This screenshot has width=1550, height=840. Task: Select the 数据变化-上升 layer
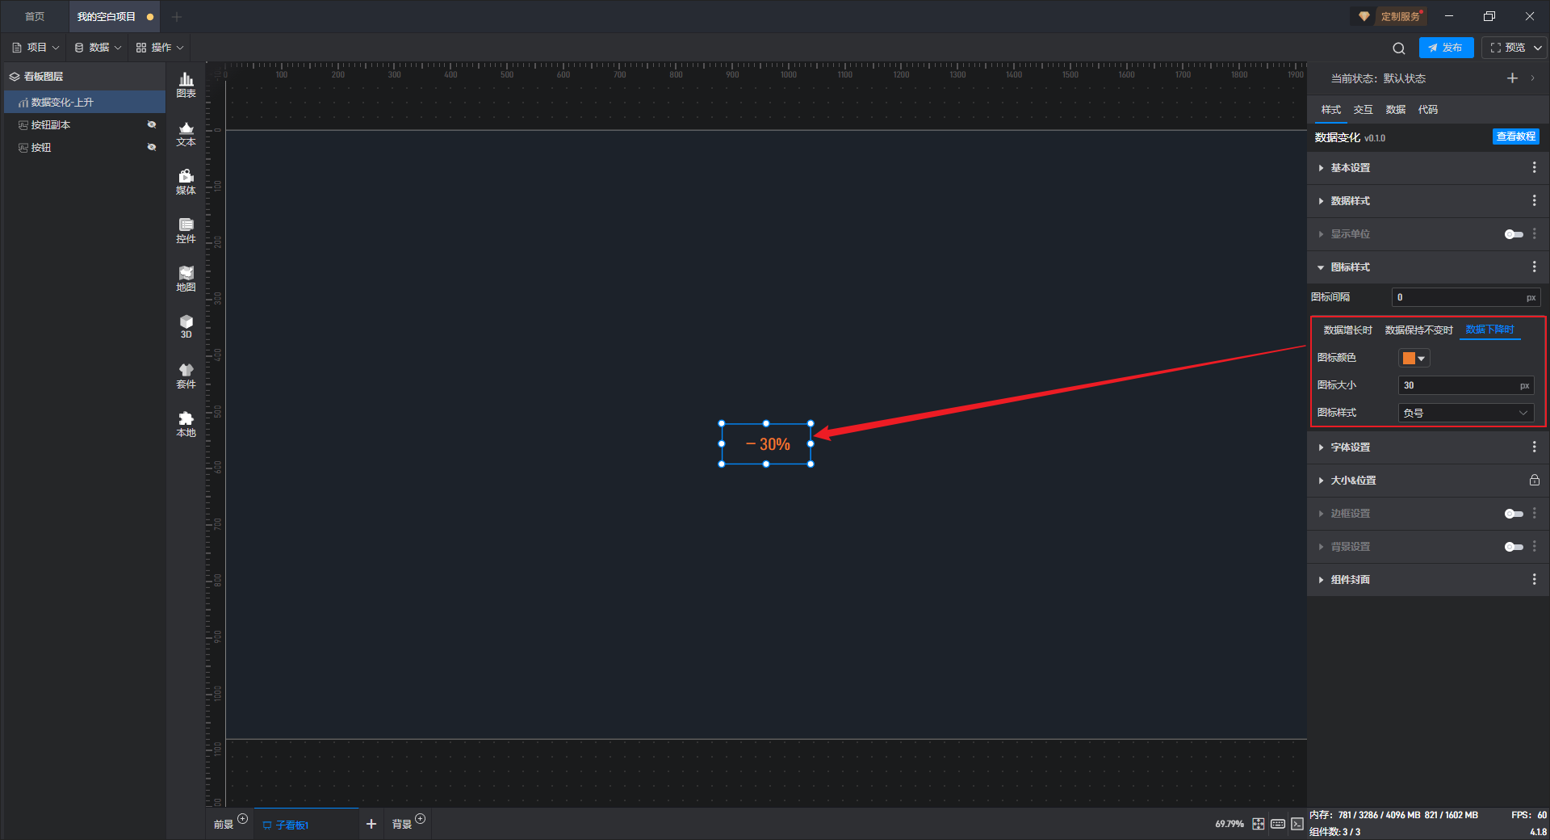(x=85, y=103)
